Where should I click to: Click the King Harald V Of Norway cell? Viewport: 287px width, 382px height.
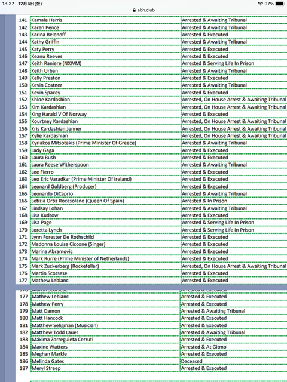click(x=105, y=114)
